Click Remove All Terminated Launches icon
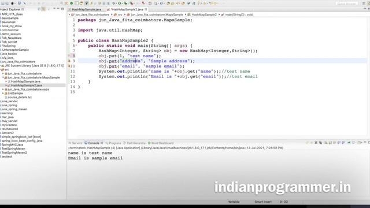The image size is (370, 208). pos(320,143)
